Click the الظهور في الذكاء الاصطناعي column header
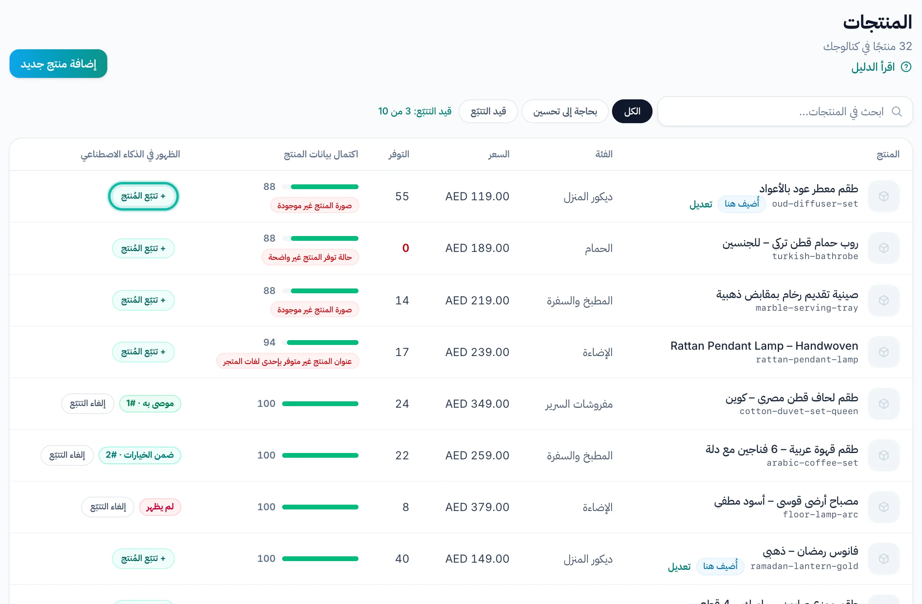 [x=130, y=154]
